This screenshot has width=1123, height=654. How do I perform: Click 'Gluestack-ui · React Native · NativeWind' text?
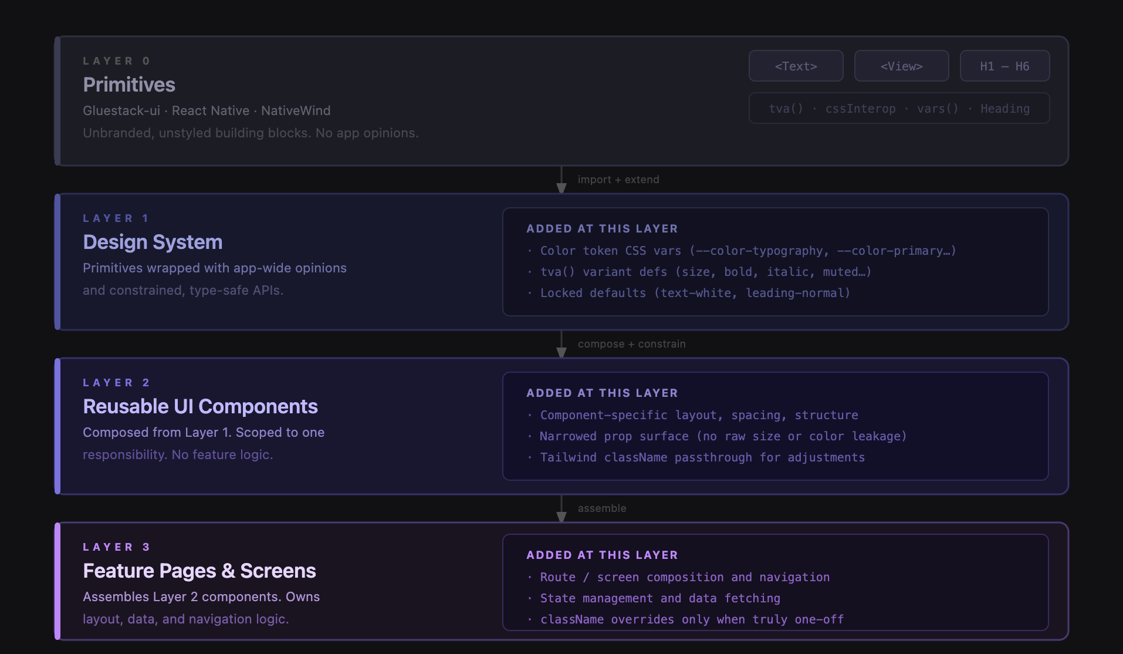(207, 110)
